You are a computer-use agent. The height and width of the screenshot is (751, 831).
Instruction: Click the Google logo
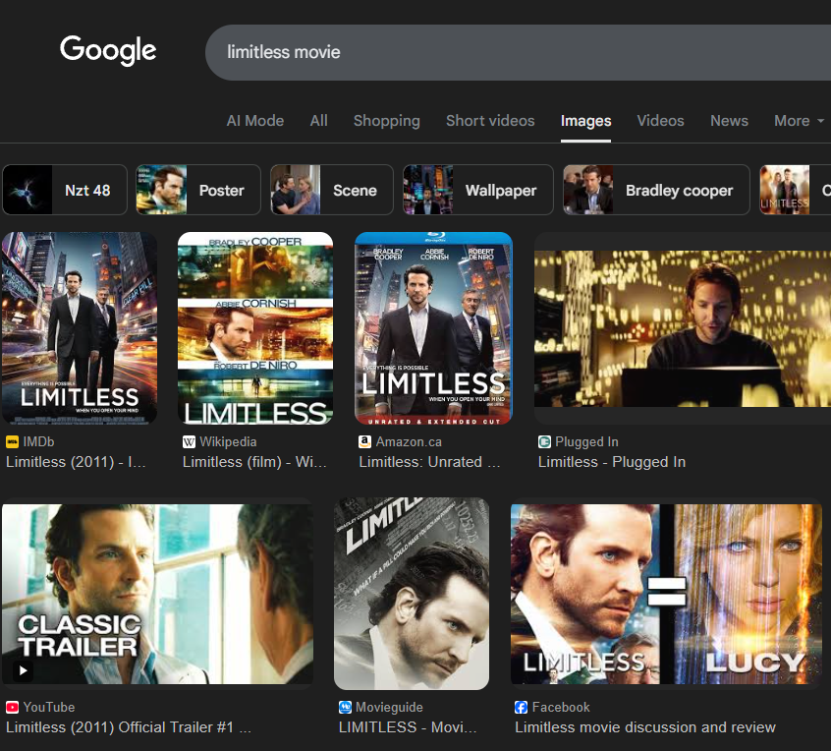(x=108, y=50)
